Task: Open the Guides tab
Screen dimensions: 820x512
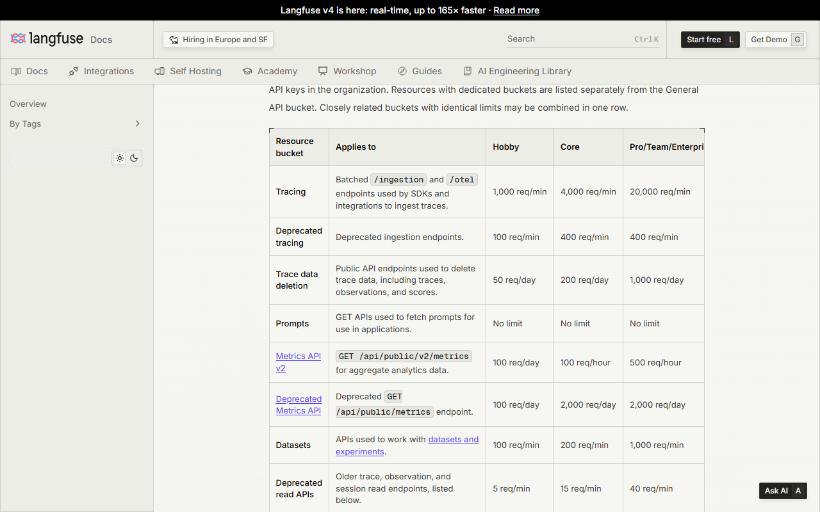Action: click(x=420, y=71)
